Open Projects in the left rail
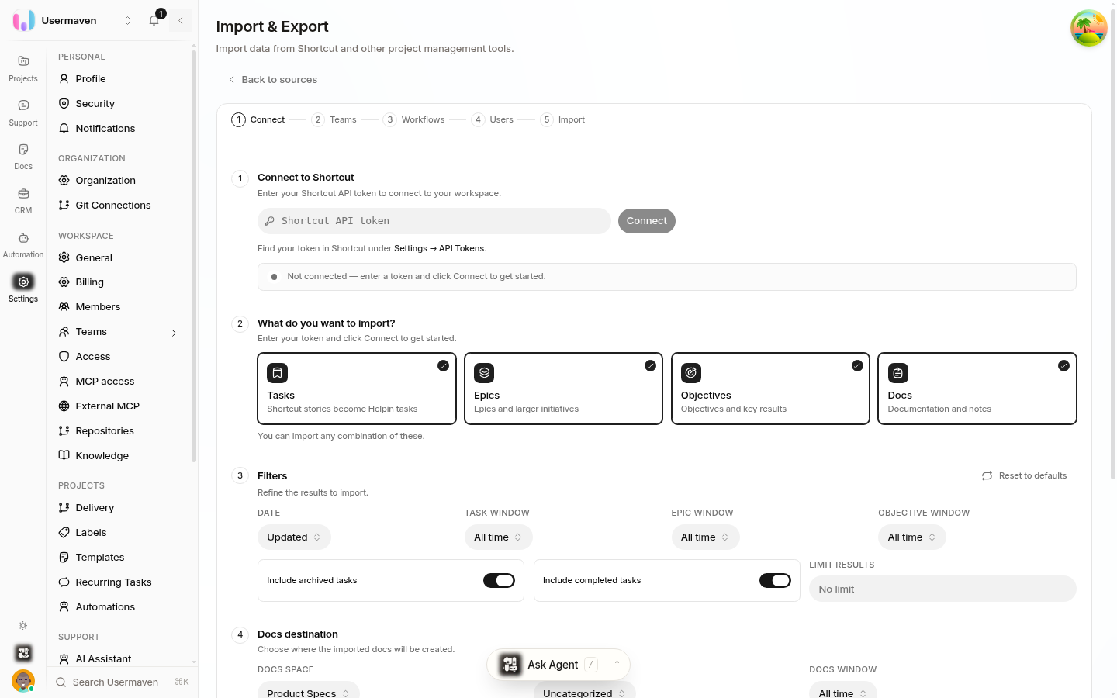 pos(23,68)
